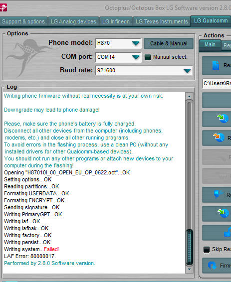231x282 pixels.
Task: Click "Reading partitions...OK" log line
Action: click(x=31, y=186)
